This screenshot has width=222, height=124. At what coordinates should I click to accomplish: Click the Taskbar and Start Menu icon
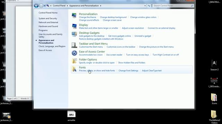[x=74, y=45]
